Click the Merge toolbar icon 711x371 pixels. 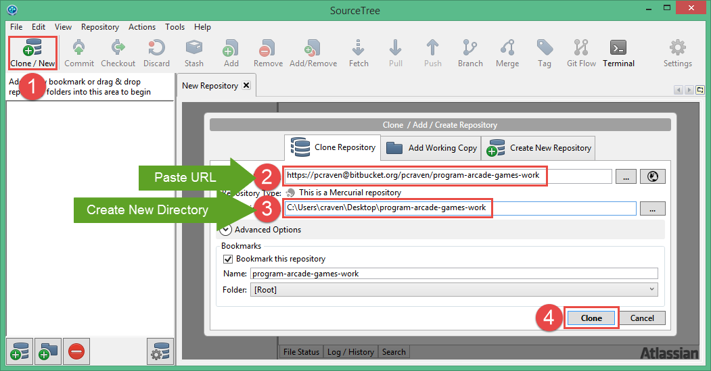[x=507, y=53]
